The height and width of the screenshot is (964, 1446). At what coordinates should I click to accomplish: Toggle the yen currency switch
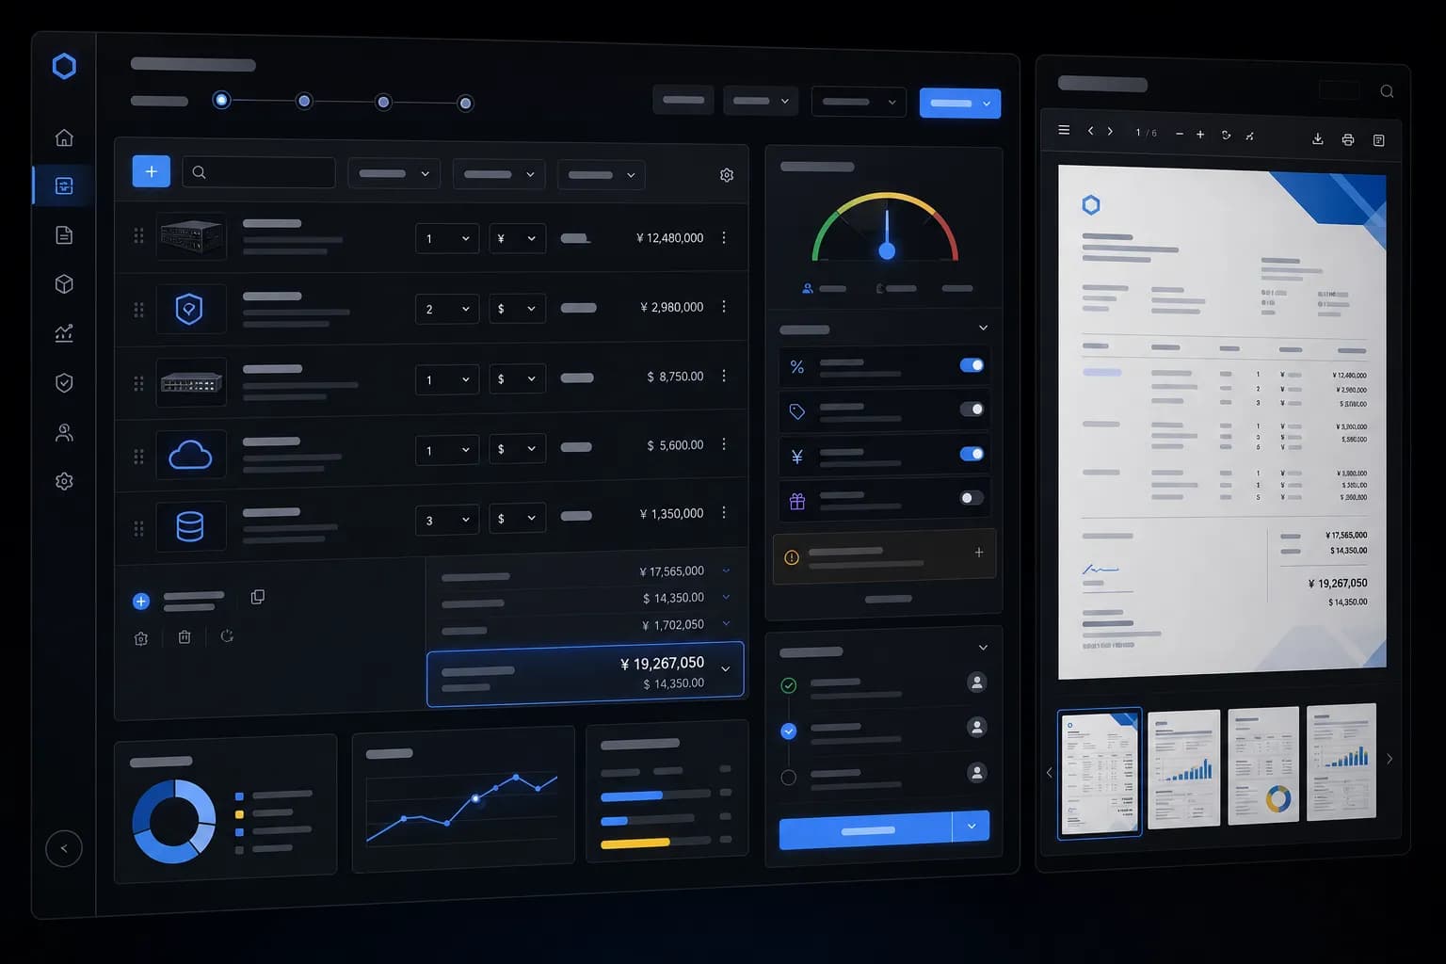[x=972, y=454]
